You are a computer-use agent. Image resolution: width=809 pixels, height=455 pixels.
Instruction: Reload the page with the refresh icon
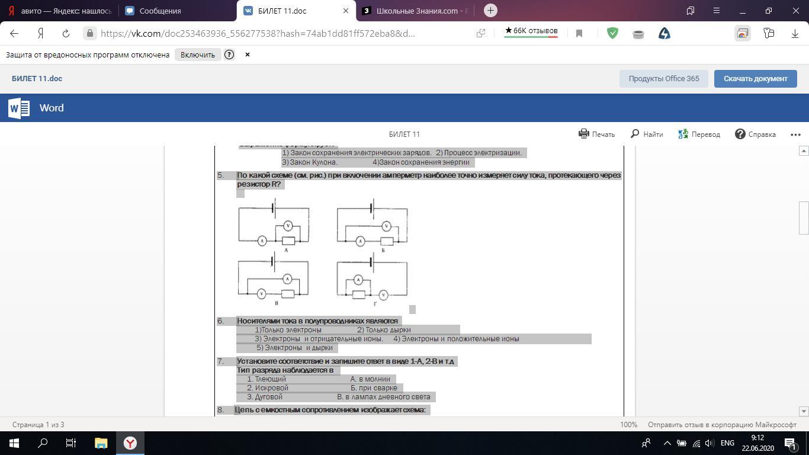tap(66, 33)
